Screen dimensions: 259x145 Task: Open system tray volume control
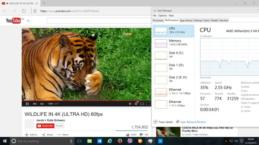(236, 141)
